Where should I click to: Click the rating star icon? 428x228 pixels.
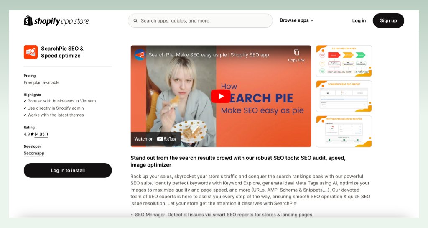click(x=32, y=134)
